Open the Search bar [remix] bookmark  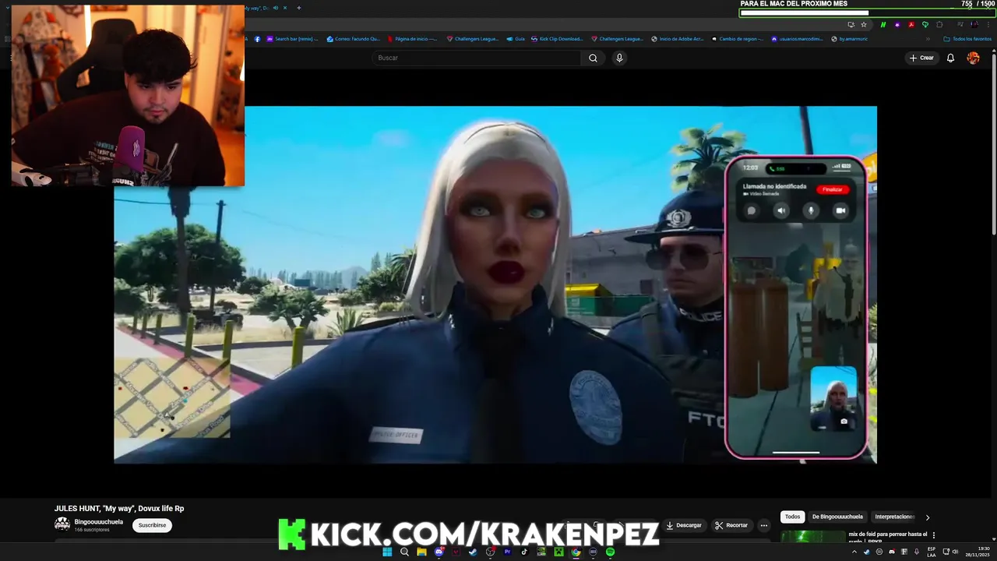coord(292,38)
